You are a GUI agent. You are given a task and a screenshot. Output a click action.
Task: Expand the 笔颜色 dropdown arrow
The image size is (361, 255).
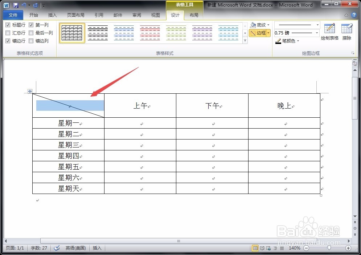tap(298, 41)
